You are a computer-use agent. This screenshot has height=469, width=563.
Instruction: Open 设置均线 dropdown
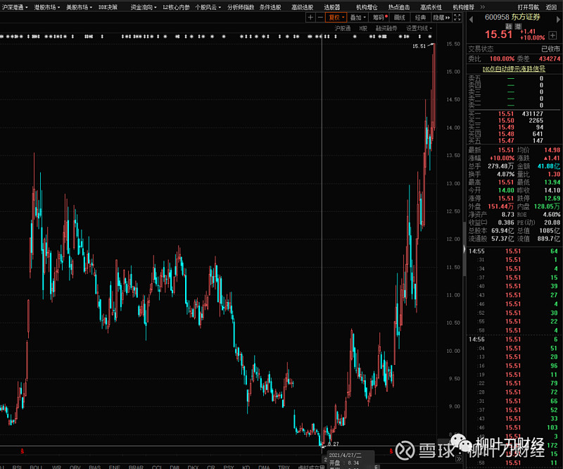[x=419, y=28]
